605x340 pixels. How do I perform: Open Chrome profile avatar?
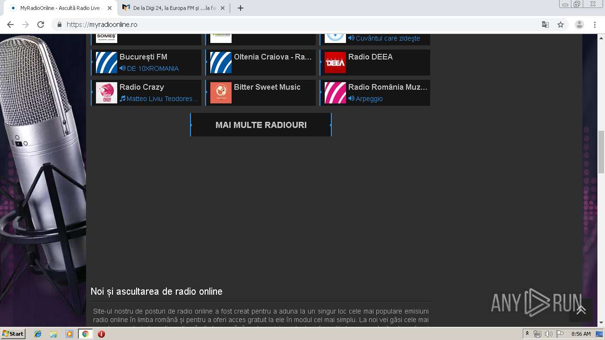(x=579, y=25)
